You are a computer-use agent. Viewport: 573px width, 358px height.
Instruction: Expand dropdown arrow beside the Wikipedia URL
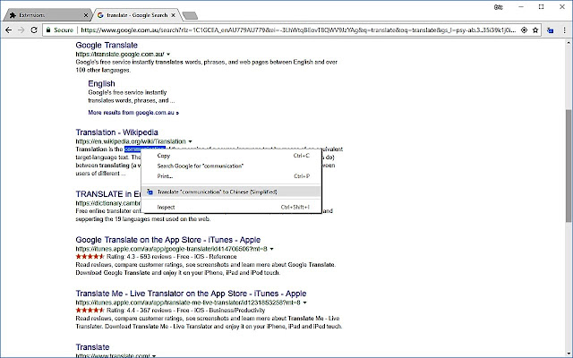tap(190, 141)
